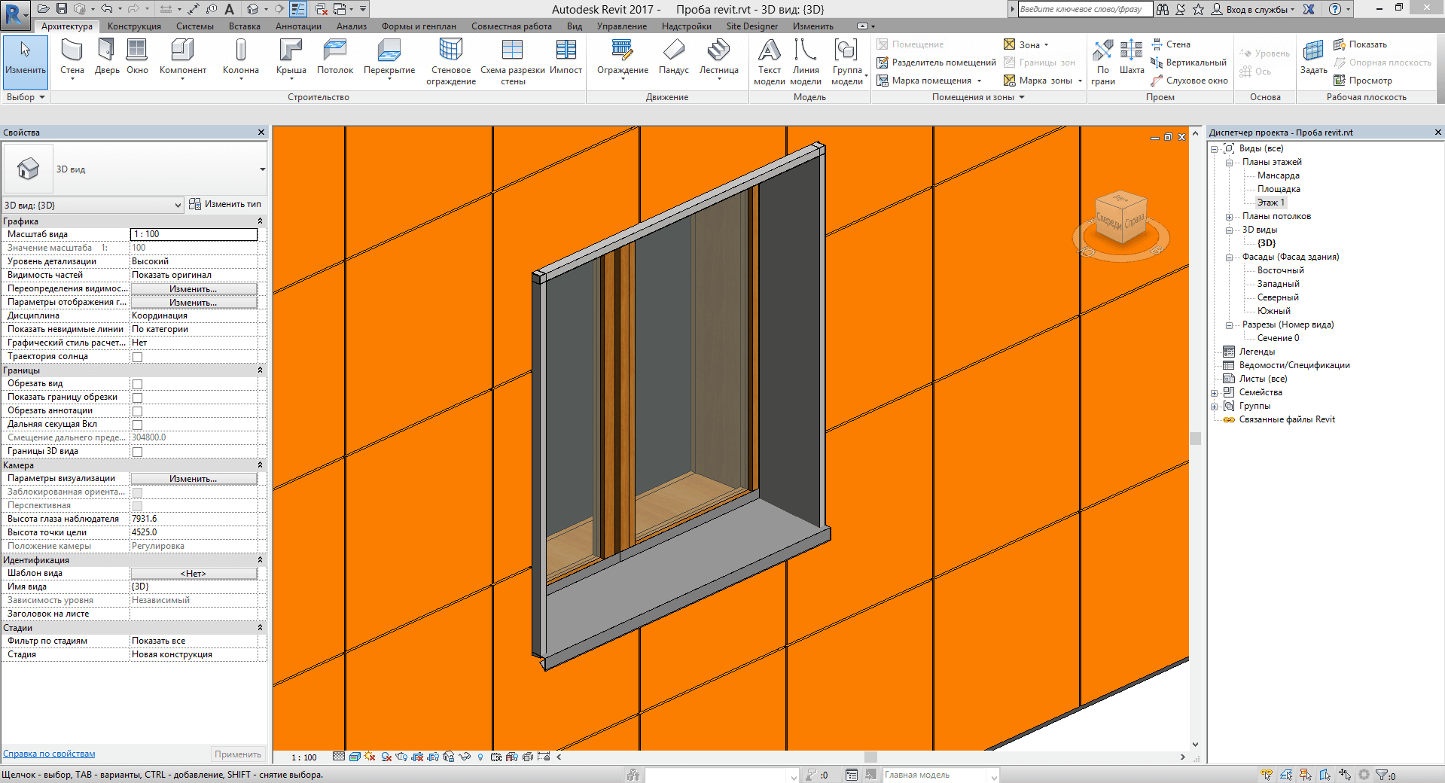The height and width of the screenshot is (783, 1445).
Task: Open the Справка по свойствам link
Action: (x=49, y=754)
